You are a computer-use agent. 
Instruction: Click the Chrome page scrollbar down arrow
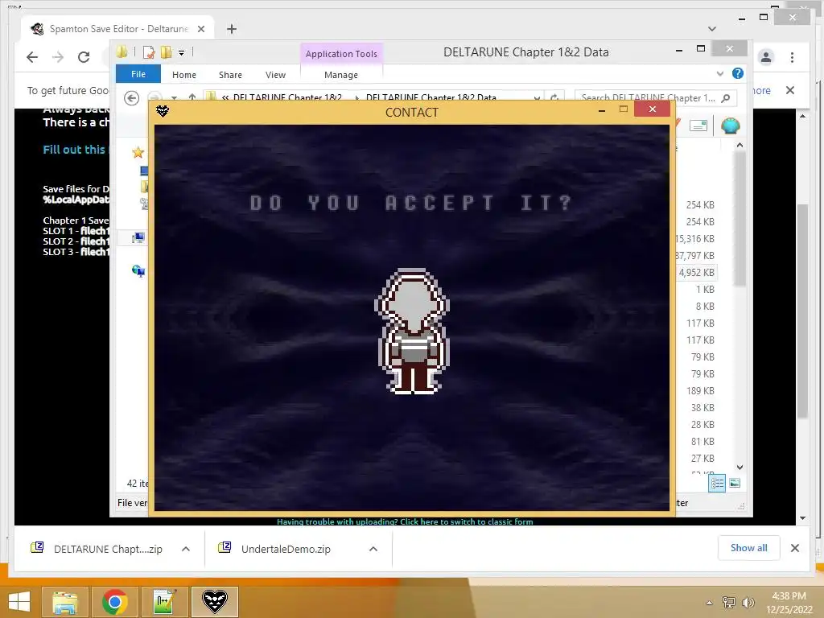[802, 518]
